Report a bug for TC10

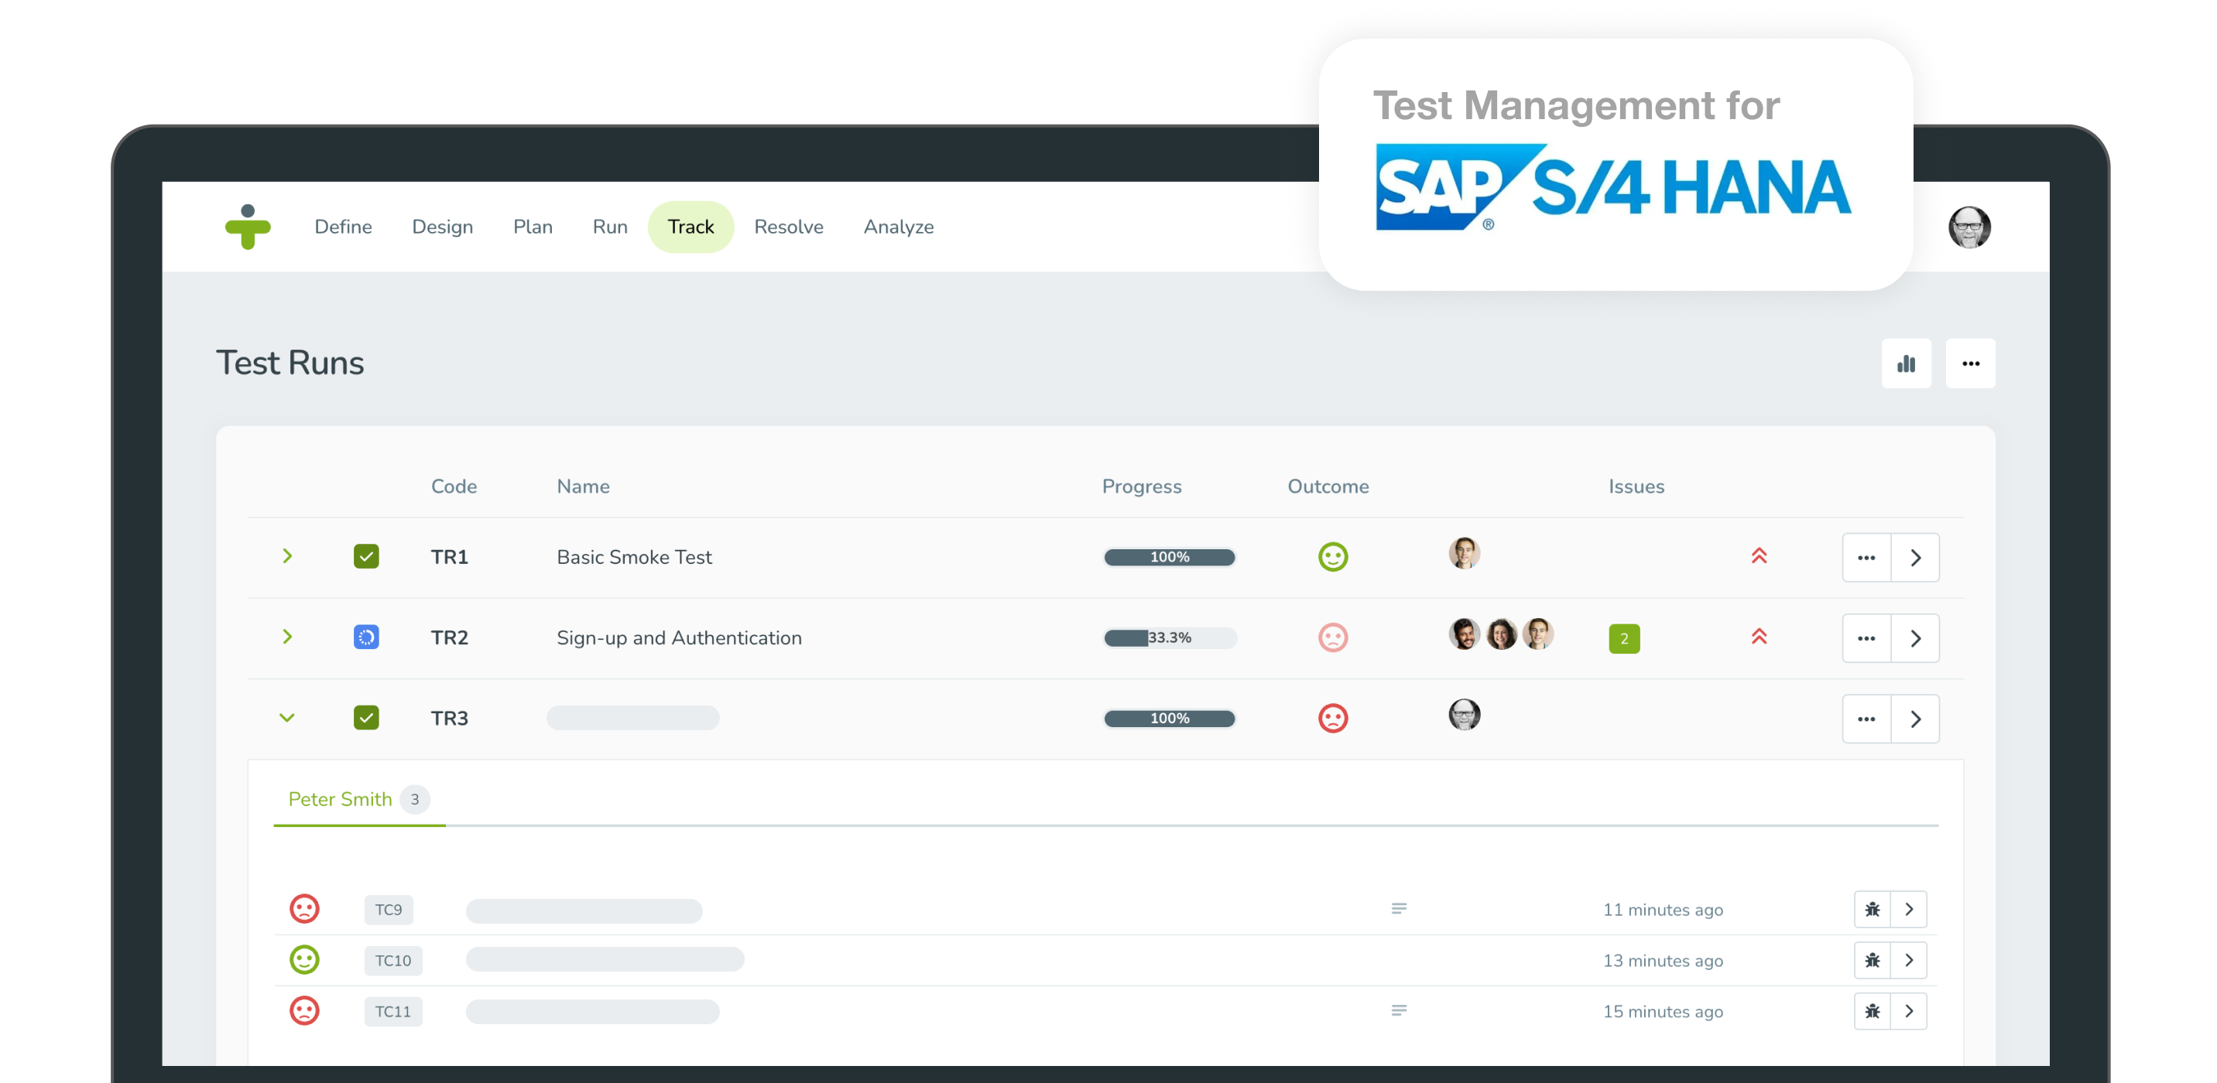(1873, 961)
